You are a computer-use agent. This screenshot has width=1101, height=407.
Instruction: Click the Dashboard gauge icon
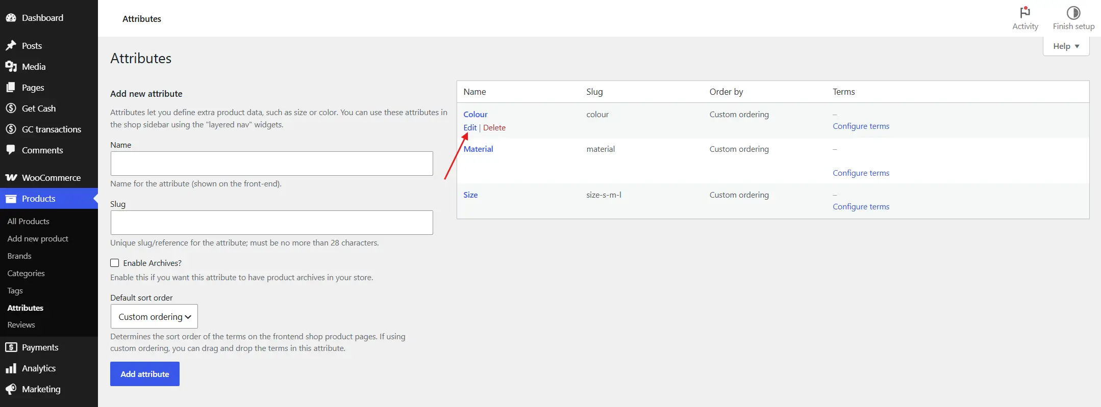[11, 18]
